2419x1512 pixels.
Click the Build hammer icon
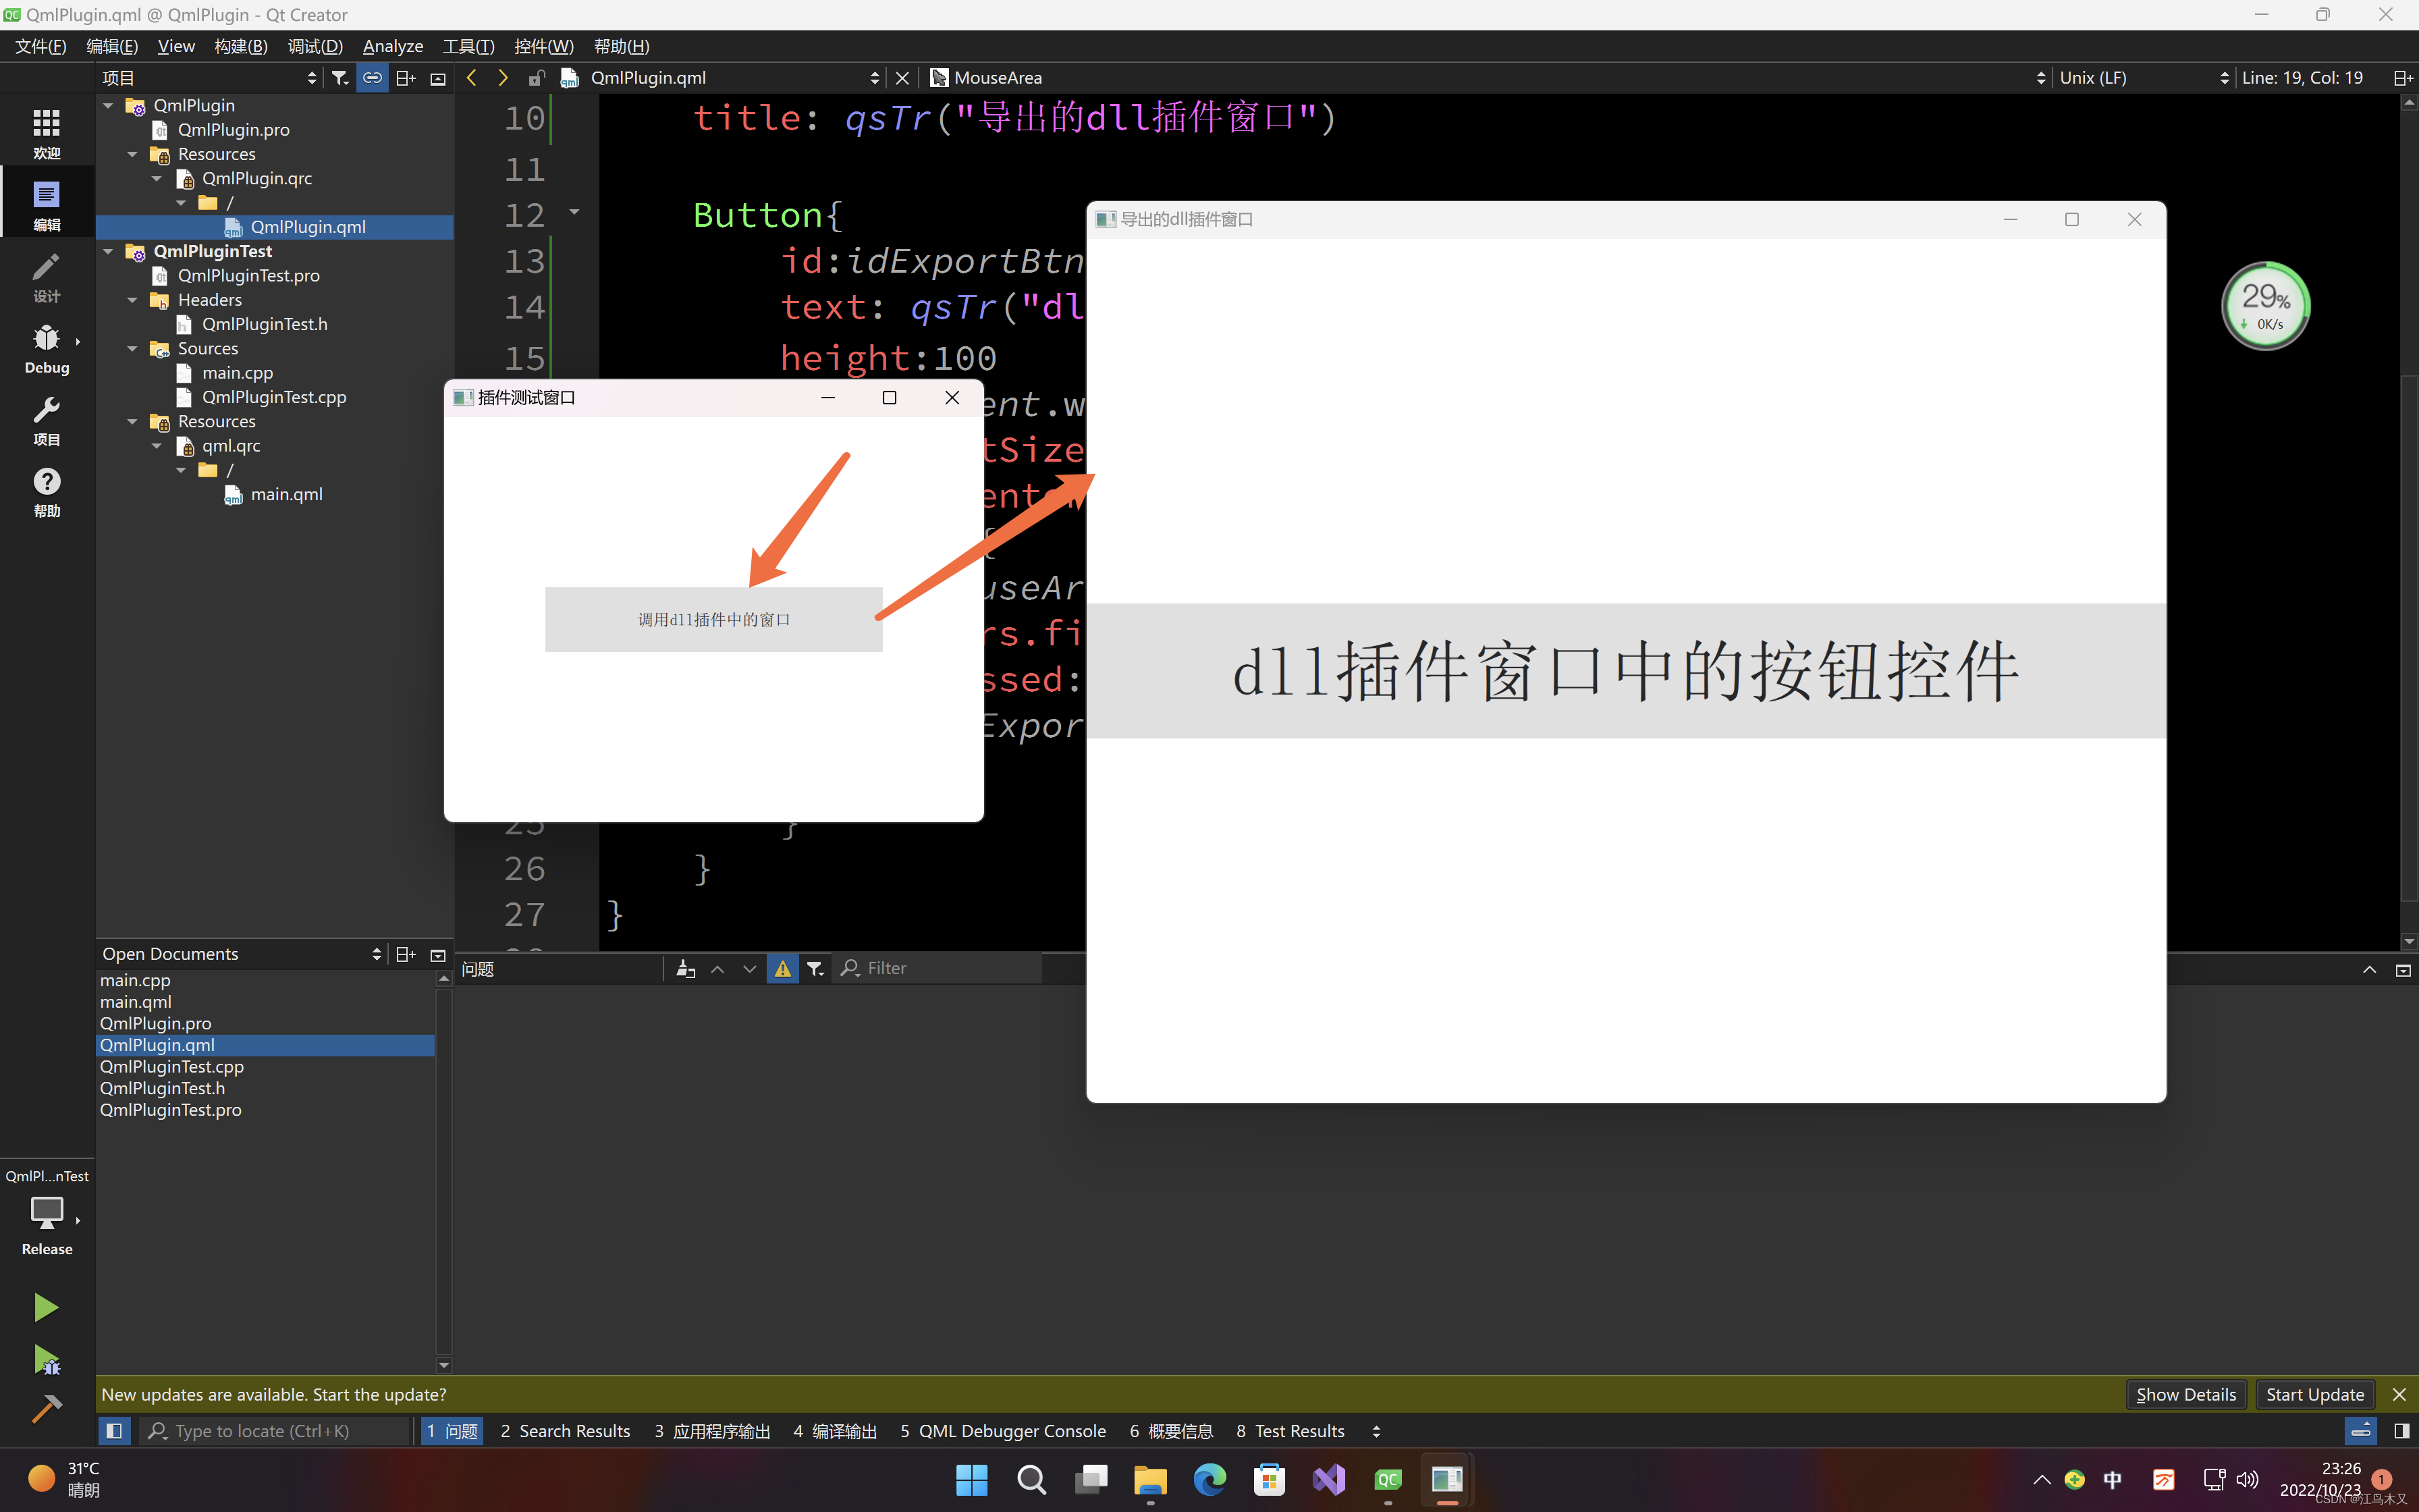pyautogui.click(x=46, y=1409)
